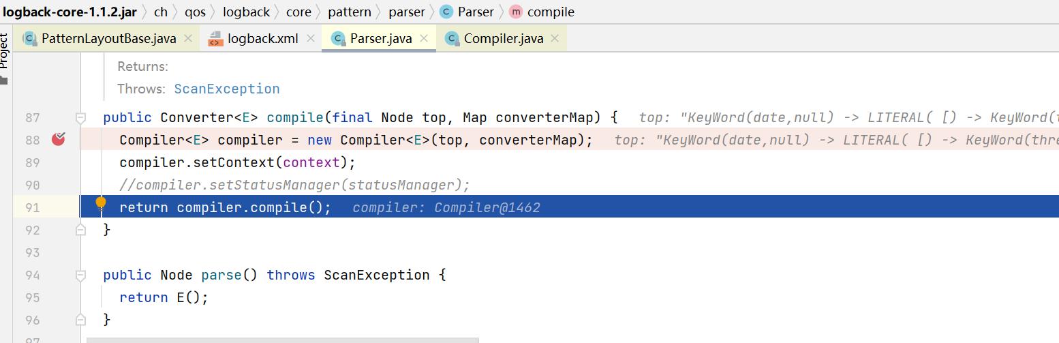Click the fold end marker on line 92
Screen dimensions: 1059x343
[x=80, y=230]
